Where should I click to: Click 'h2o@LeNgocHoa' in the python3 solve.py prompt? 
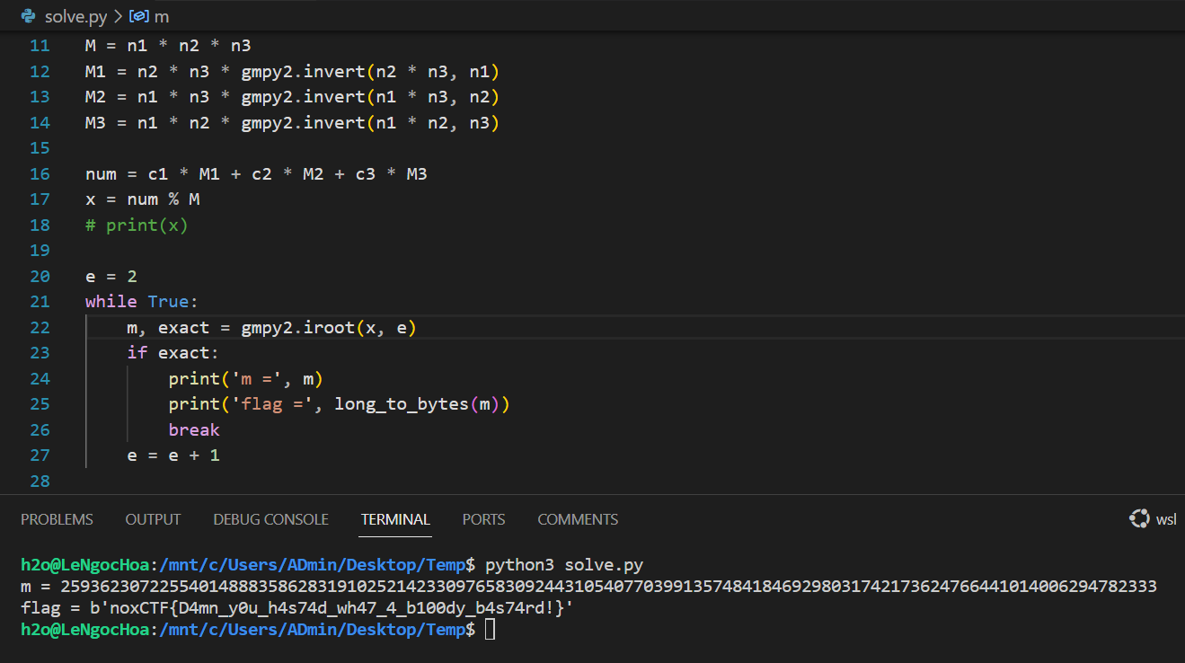coord(86,565)
